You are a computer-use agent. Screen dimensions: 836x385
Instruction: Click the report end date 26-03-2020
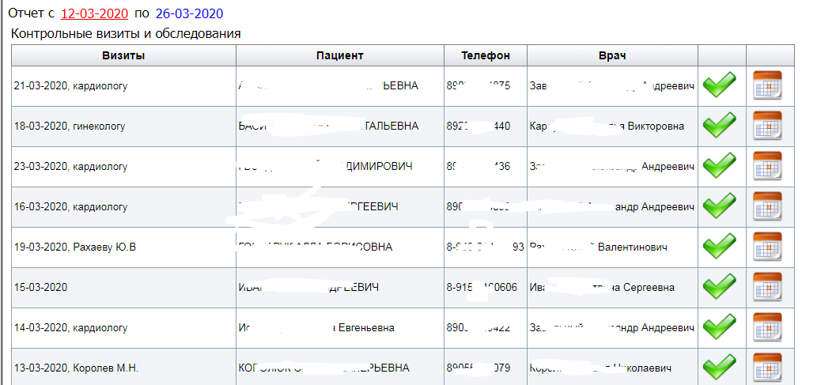(x=189, y=13)
